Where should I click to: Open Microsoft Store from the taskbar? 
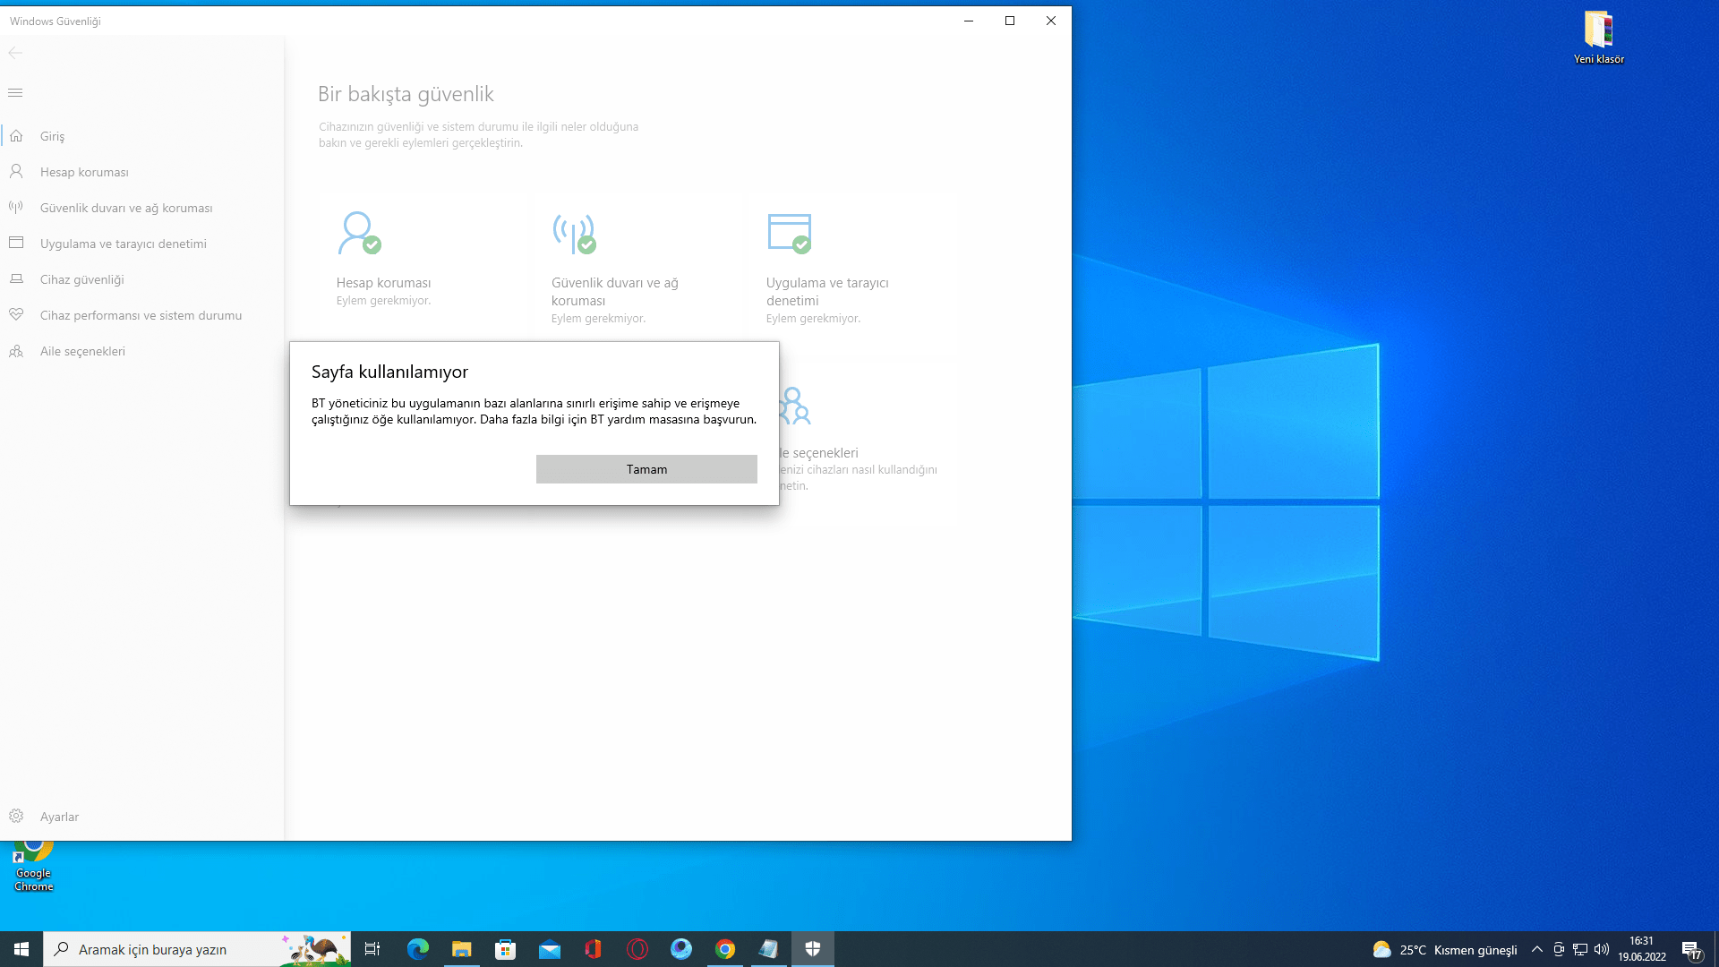pos(506,949)
